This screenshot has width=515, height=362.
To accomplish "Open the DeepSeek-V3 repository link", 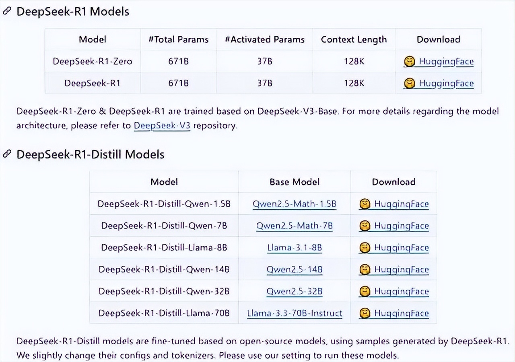I will (x=162, y=125).
